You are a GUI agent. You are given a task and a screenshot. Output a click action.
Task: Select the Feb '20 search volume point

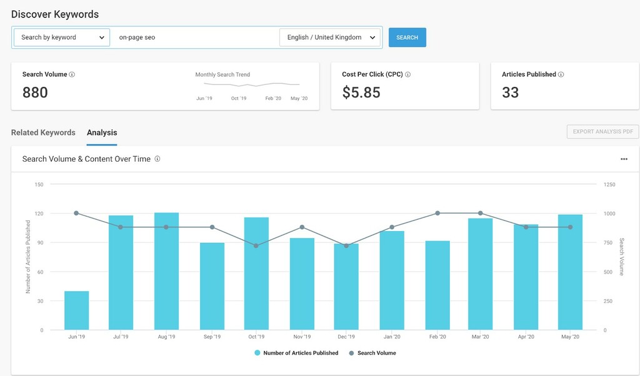(x=437, y=213)
